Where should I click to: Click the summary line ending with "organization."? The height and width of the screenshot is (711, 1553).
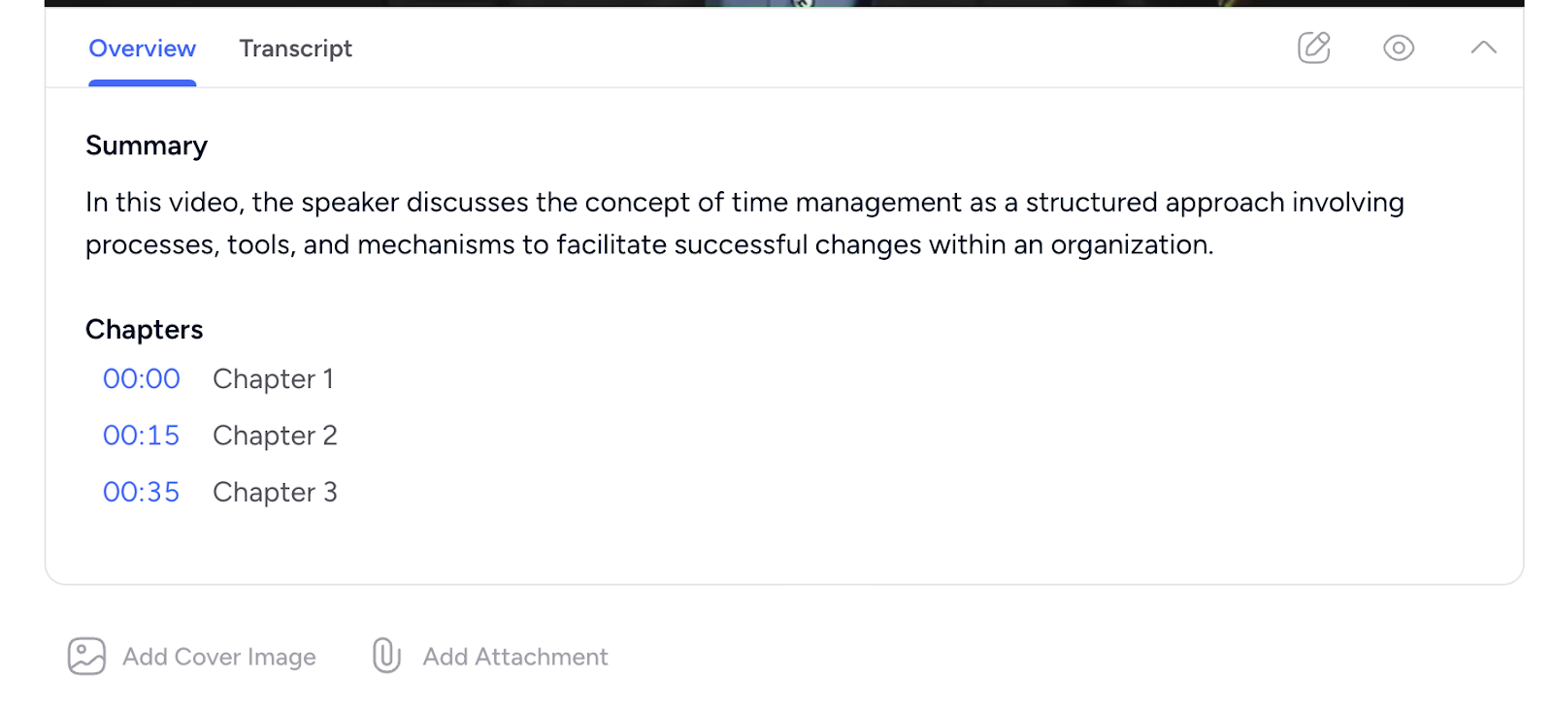point(648,244)
